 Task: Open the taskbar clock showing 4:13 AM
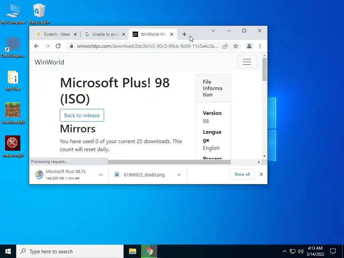pos(315,251)
